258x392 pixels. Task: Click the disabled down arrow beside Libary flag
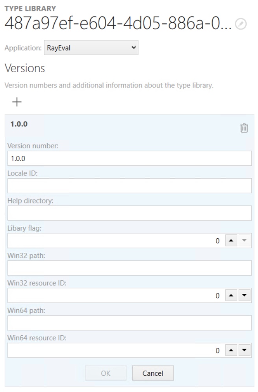(x=243, y=241)
